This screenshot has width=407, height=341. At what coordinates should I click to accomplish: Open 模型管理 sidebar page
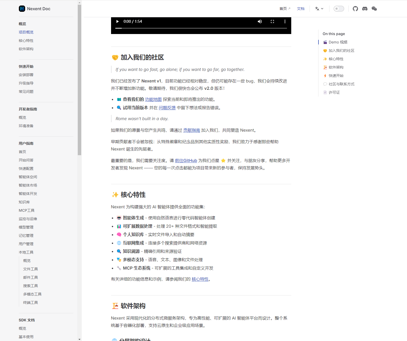pos(26,227)
